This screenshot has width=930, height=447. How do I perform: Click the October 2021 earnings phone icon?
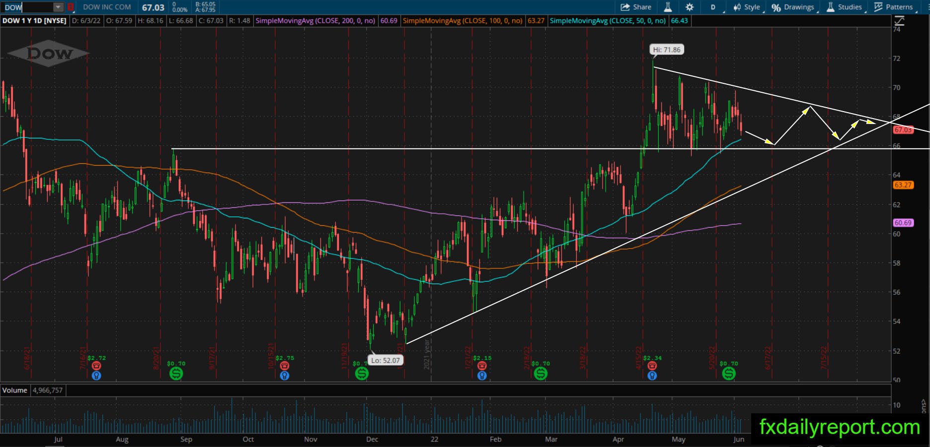point(284,366)
